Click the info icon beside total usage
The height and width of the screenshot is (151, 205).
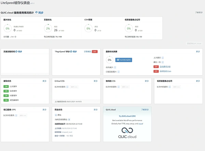(15, 37)
